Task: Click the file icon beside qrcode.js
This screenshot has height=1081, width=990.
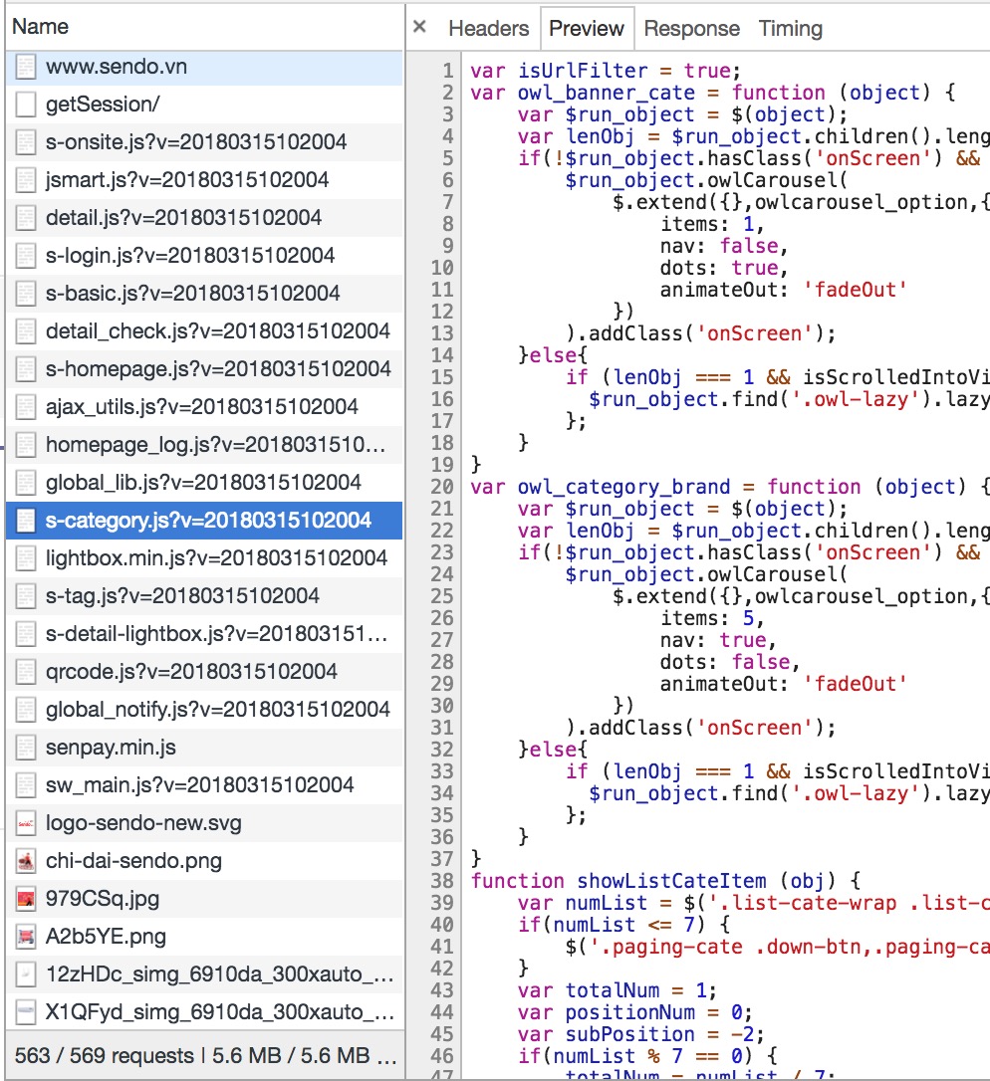Action: tap(27, 672)
